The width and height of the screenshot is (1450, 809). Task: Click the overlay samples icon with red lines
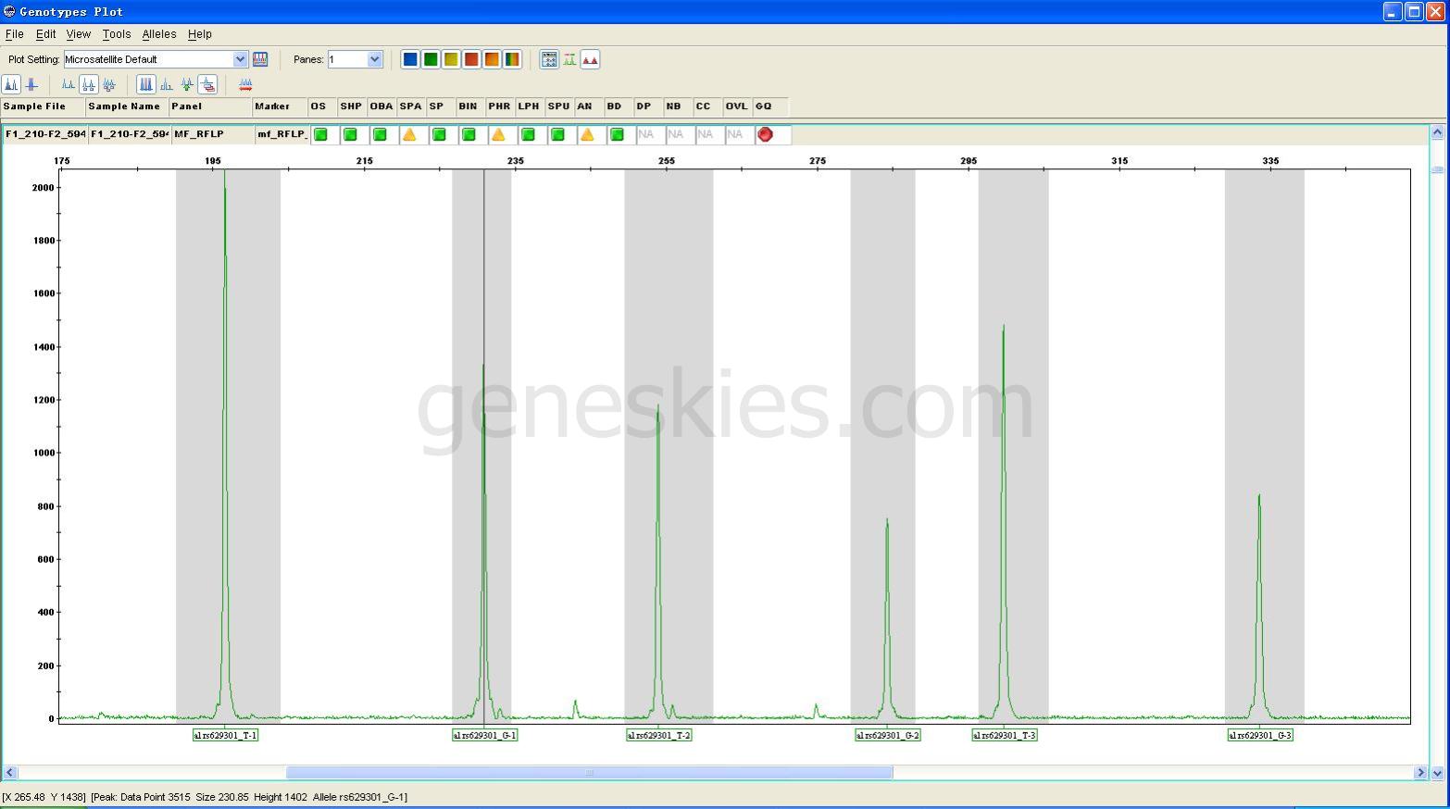207,84
